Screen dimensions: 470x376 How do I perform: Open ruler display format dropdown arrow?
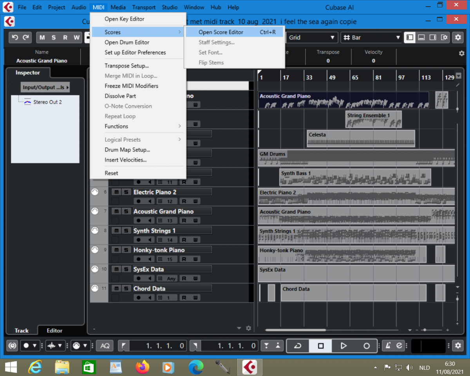[459, 77]
